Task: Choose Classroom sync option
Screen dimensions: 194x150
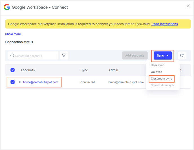Action: point(161,79)
